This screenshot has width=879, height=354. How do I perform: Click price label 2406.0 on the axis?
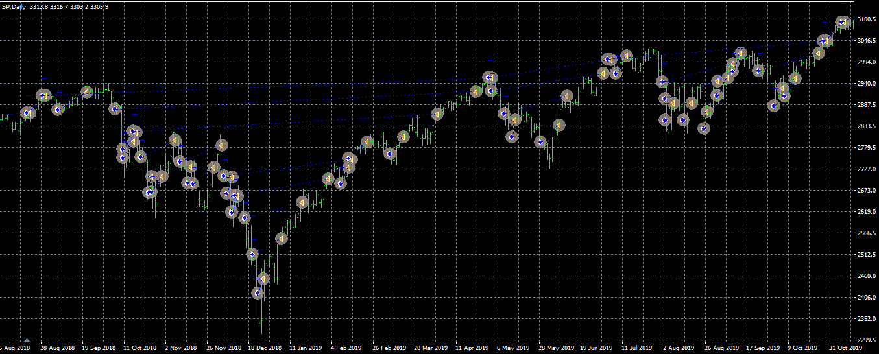[867, 298]
